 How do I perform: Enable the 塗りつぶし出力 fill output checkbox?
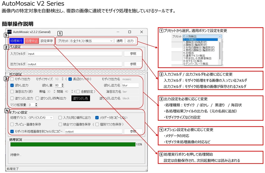pos(12,98)
